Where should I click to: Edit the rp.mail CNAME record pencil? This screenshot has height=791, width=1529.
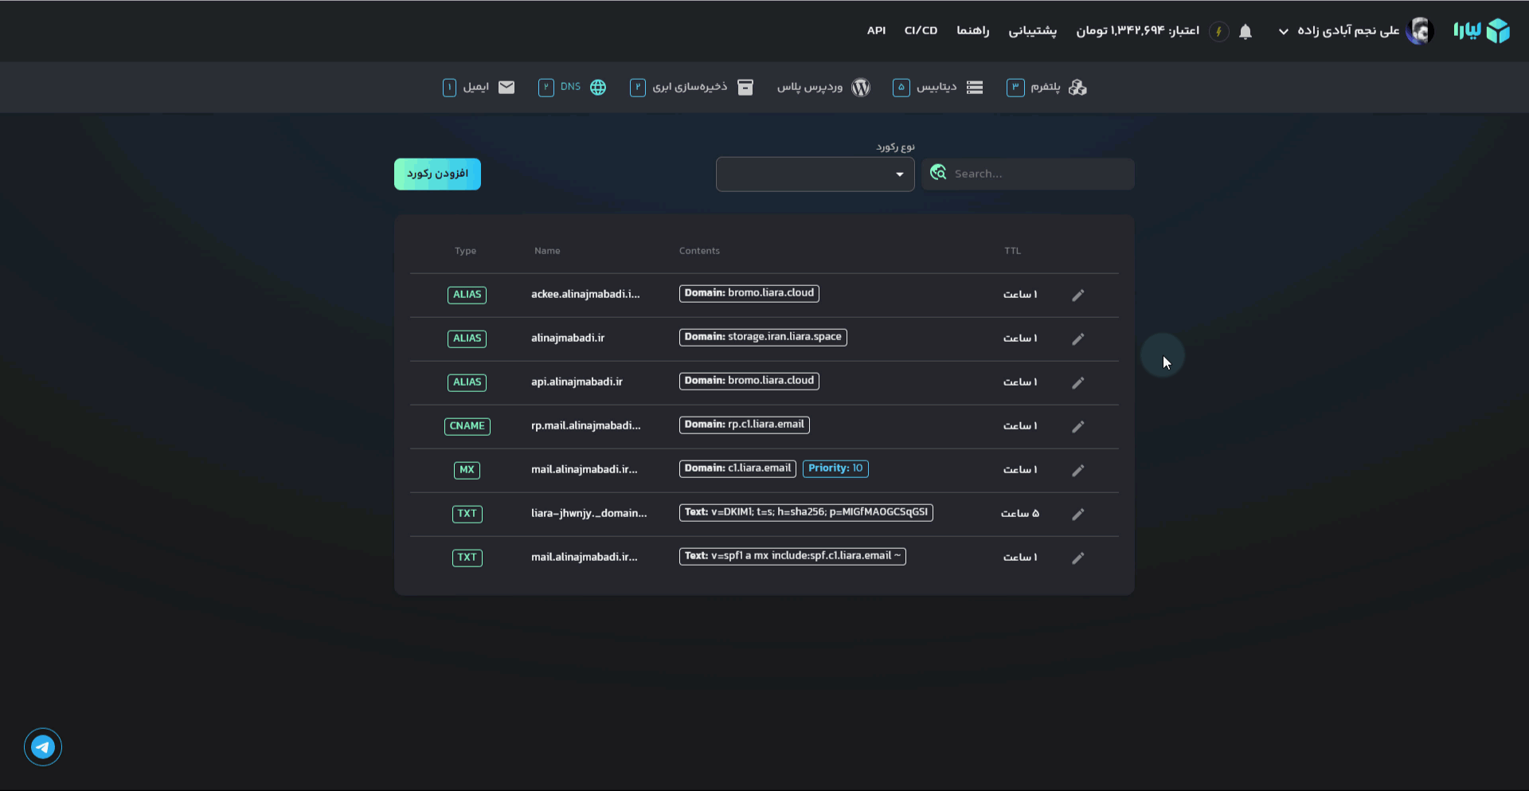click(1077, 426)
